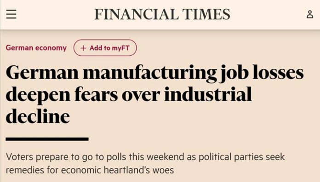Screen dimensions: 320x182
Task: Click the headline's first line about job losses
Action: (x=154, y=74)
